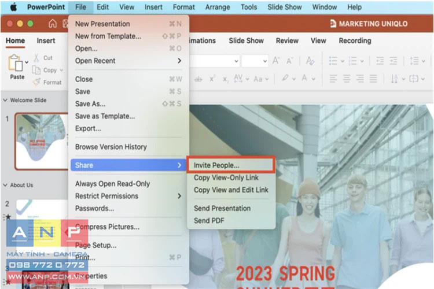Click the 2023 SPRING title text on slide
Viewport: 434px width, 289px height.
coord(285,273)
